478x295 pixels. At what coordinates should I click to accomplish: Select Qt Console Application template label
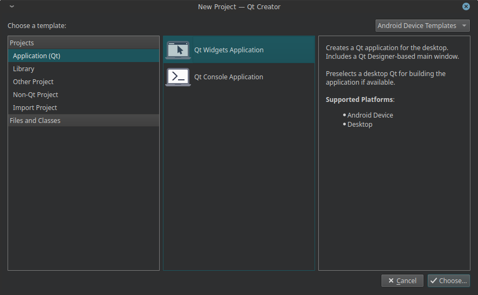click(x=228, y=77)
